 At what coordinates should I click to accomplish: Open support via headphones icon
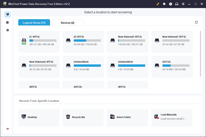click(x=177, y=4)
